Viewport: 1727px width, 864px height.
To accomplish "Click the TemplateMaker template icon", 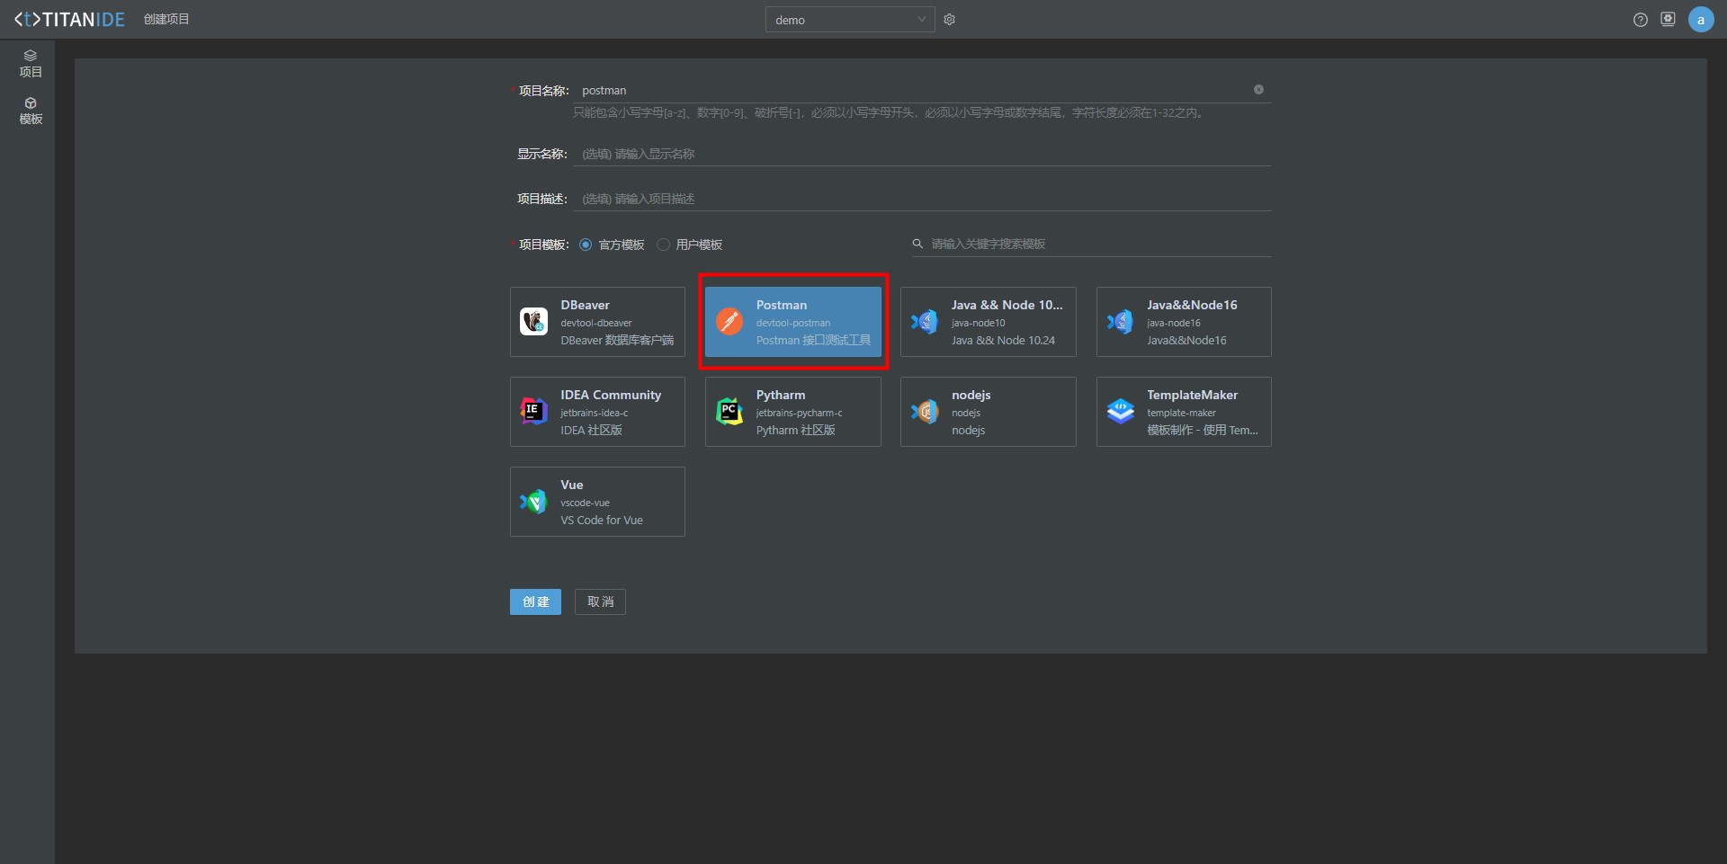I will (1120, 411).
